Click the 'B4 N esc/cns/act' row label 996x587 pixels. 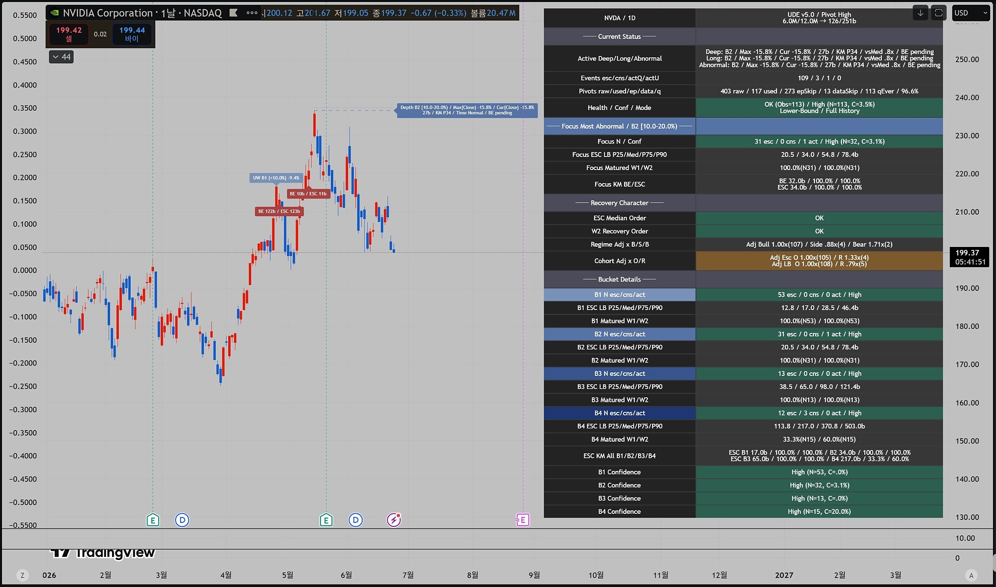pyautogui.click(x=619, y=413)
